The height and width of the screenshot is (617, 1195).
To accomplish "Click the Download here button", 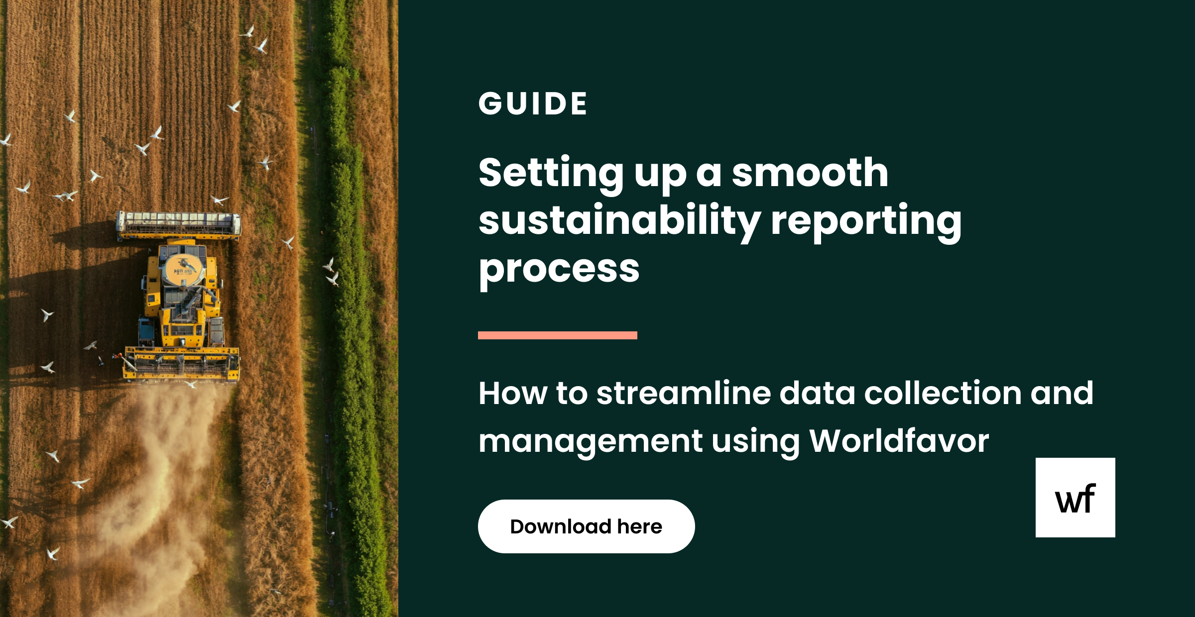I will (586, 526).
